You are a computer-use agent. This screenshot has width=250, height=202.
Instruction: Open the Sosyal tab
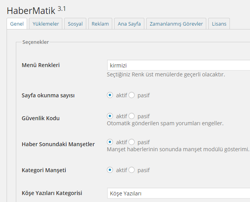[75, 24]
